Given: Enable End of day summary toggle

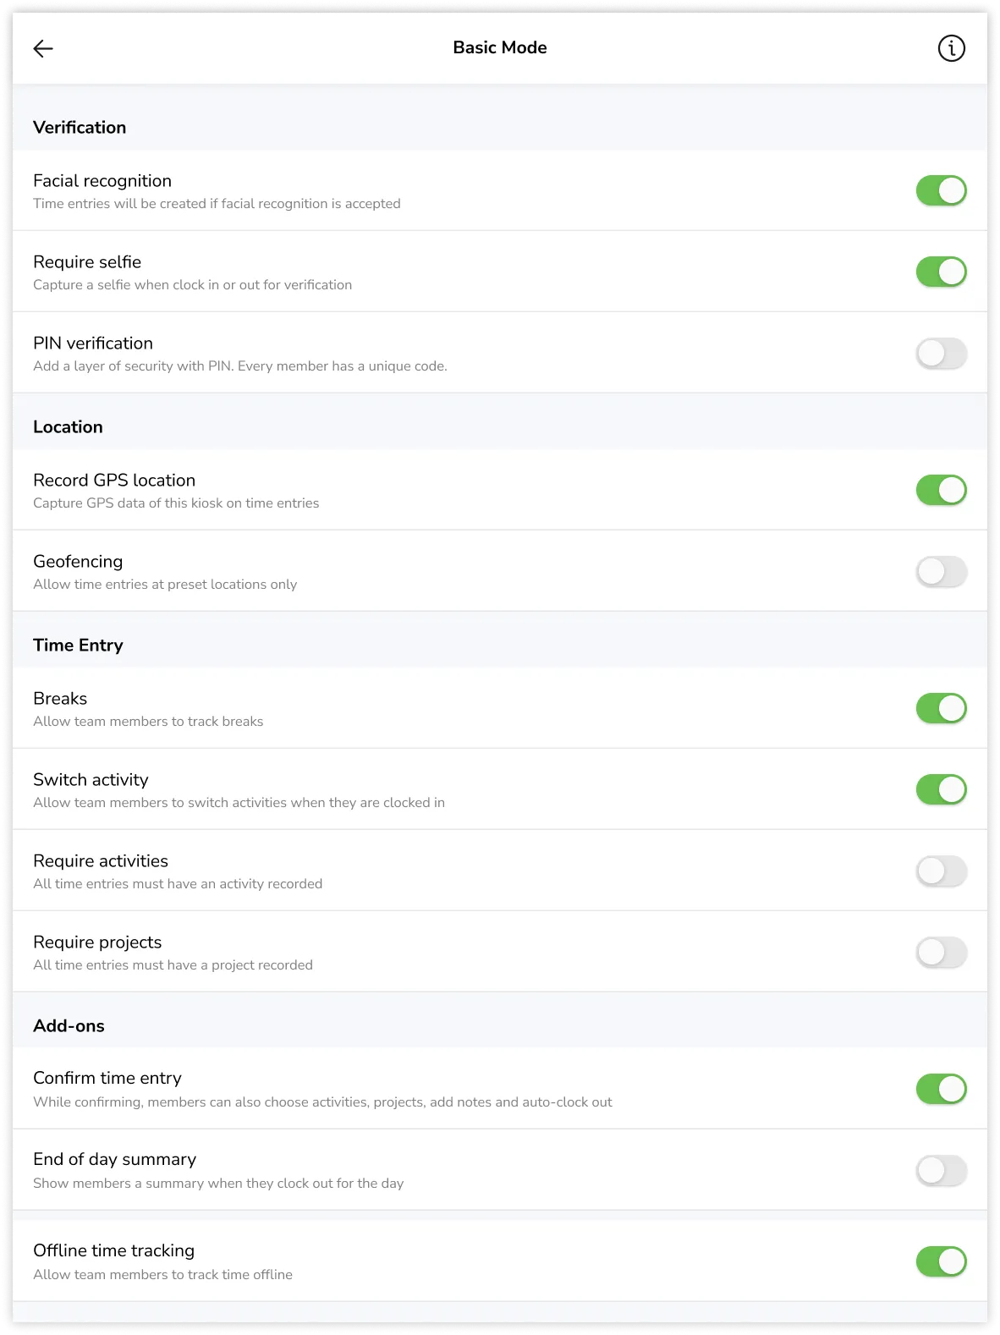Looking at the screenshot, I should point(941,1171).
